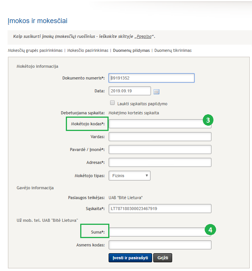Click the Grįžti button
This screenshot has width=252, height=271.
tap(163, 258)
